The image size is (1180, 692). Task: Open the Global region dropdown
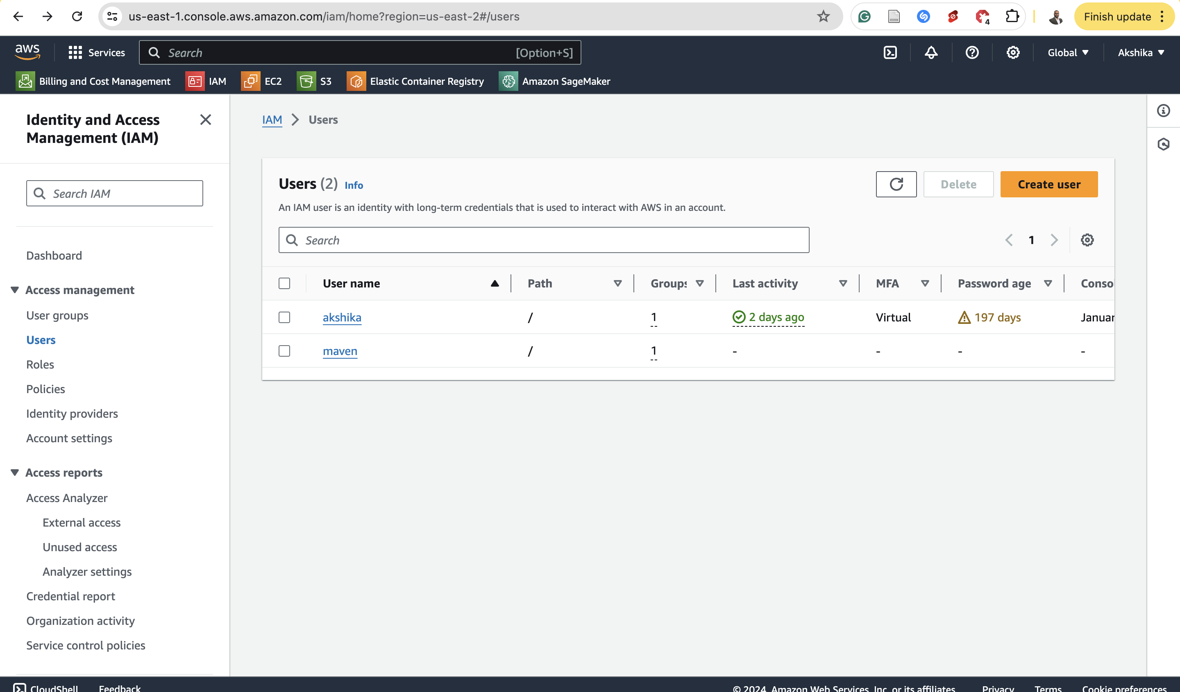coord(1068,52)
